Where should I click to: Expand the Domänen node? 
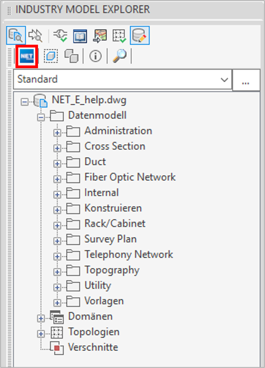click(41, 318)
